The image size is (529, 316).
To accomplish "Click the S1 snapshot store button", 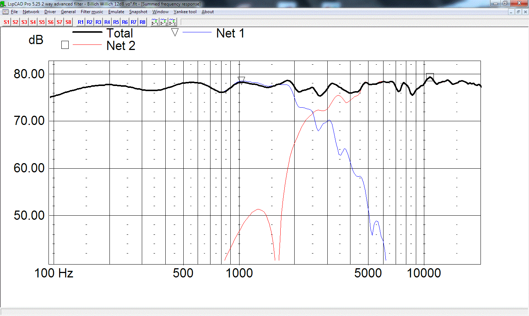I will pos(7,22).
